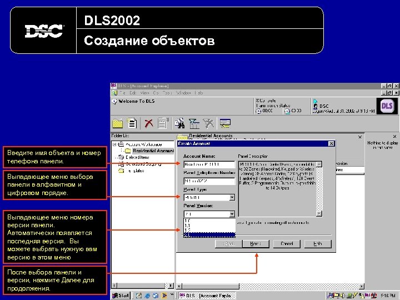Open the Tools menu
This screenshot has height=300, width=400.
pos(167,93)
